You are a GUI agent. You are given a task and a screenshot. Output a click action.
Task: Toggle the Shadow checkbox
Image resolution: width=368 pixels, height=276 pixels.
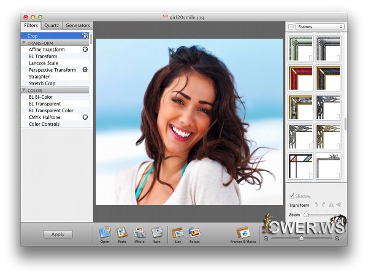pyautogui.click(x=291, y=196)
